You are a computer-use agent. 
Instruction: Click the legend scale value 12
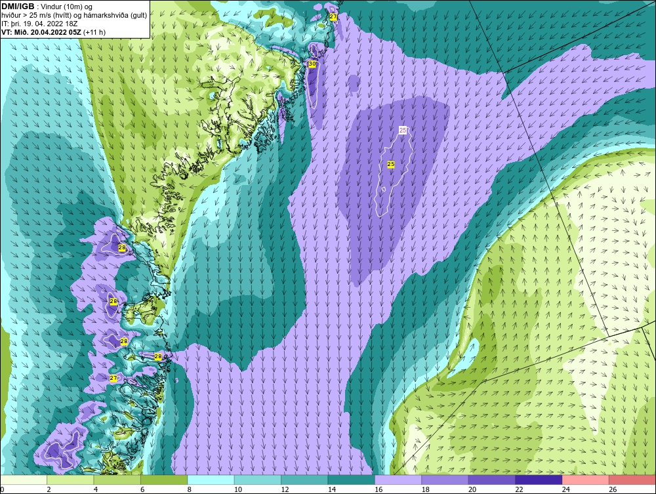285,489
